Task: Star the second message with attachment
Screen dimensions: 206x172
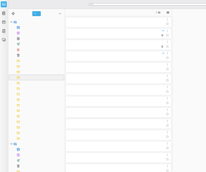Action: (167, 35)
